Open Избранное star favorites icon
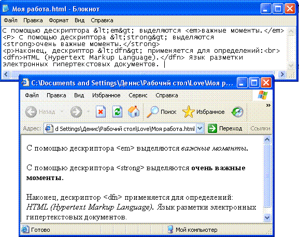The height and width of the screenshot is (237, 299). point(188,112)
